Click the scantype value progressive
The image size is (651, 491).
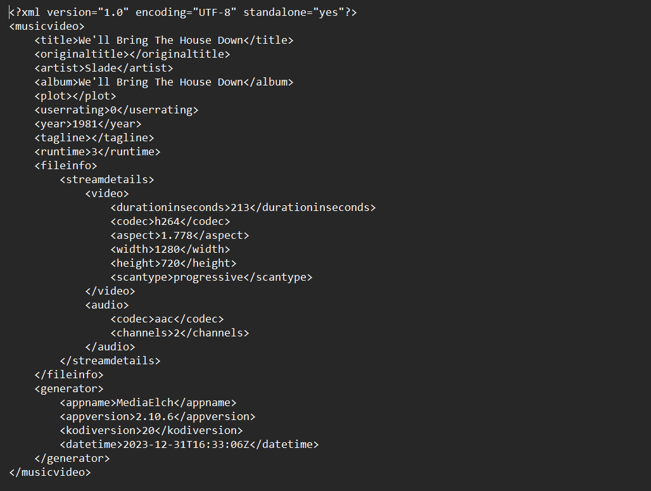(208, 277)
